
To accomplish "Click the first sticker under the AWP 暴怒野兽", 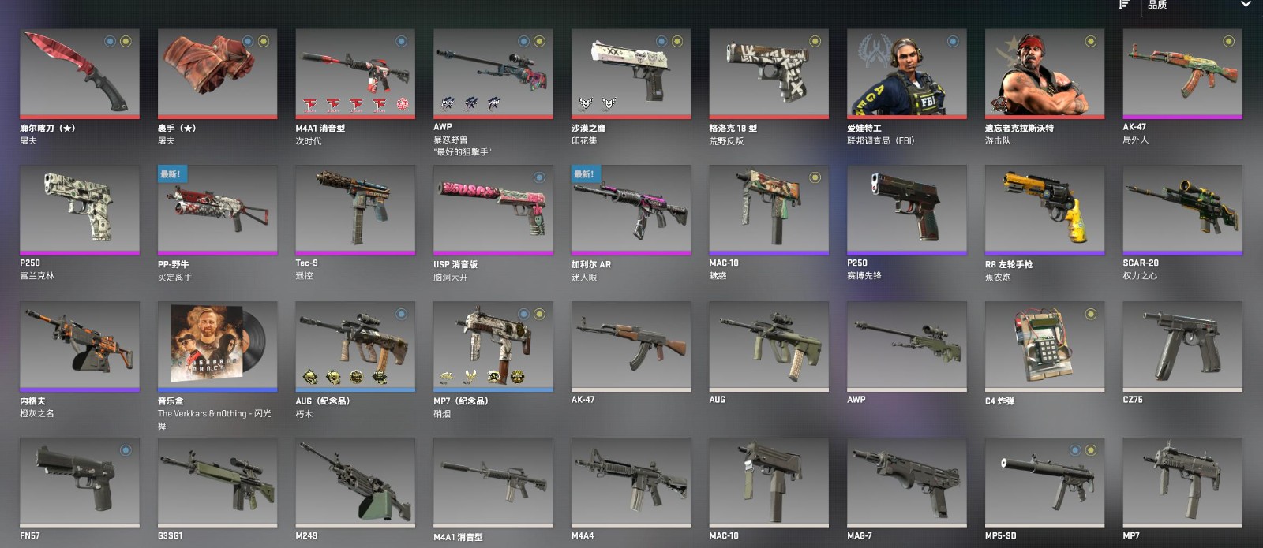I will click(x=448, y=103).
